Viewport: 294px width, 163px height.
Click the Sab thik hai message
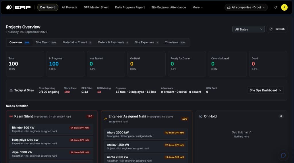pyautogui.click(x=241, y=132)
